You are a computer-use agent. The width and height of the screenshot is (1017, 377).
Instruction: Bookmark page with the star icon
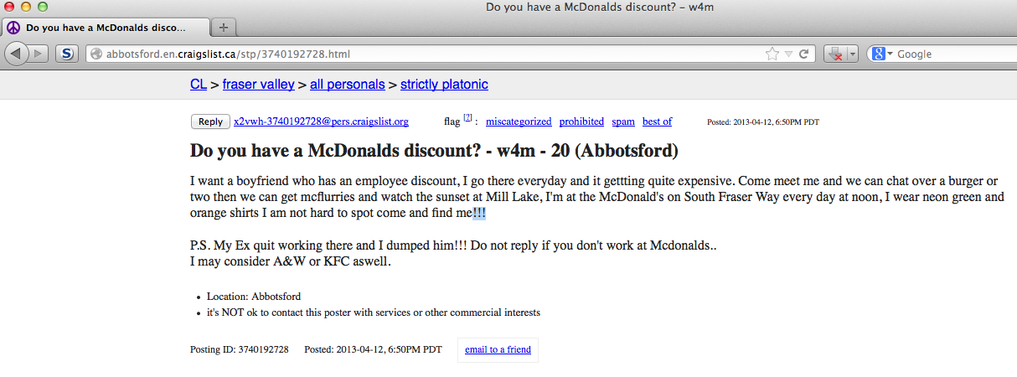pos(772,54)
